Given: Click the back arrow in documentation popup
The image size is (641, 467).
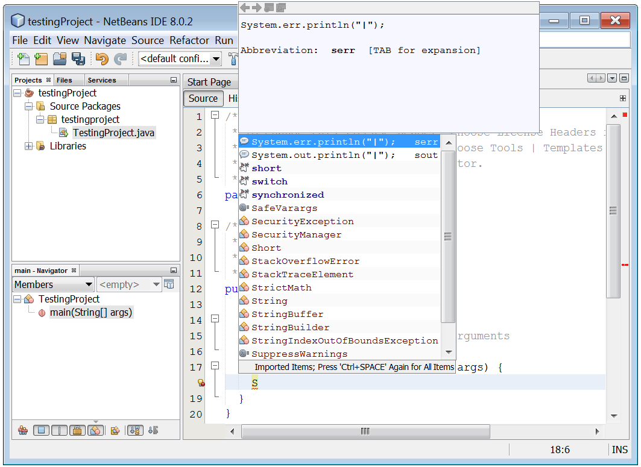Looking at the screenshot, I should [245, 7].
